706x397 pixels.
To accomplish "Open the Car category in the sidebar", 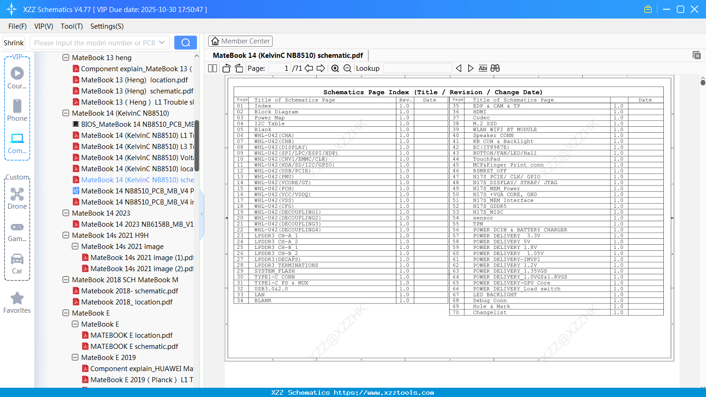I will [17, 264].
